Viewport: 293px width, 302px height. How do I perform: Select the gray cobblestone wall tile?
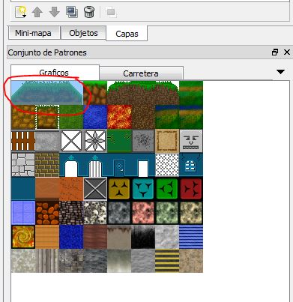23,165
